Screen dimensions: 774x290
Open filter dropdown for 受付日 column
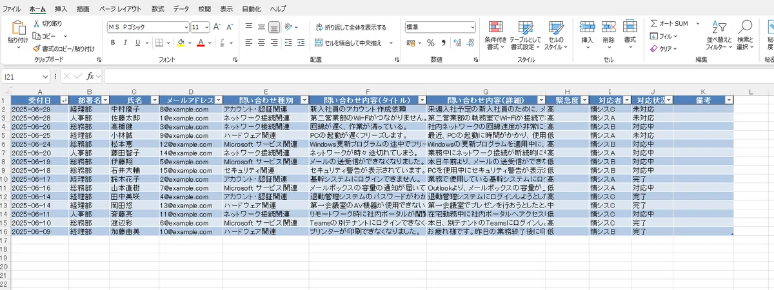click(x=64, y=101)
